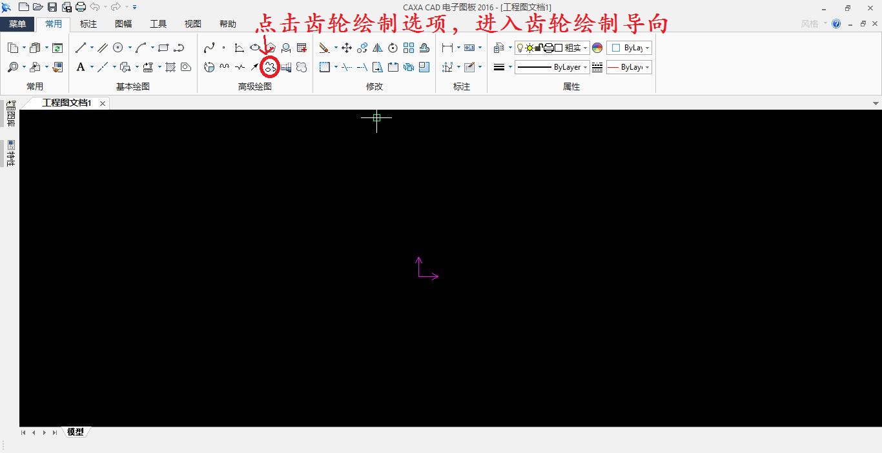Select the mirror tool
Image resolution: width=882 pixels, height=453 pixels.
pos(378,48)
